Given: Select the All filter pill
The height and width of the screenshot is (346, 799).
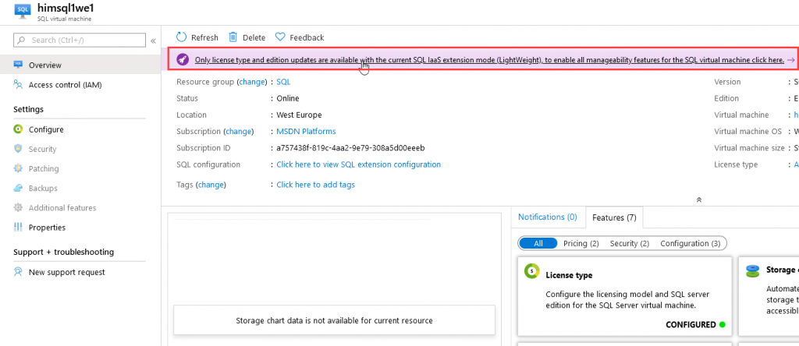Looking at the screenshot, I should [538, 243].
